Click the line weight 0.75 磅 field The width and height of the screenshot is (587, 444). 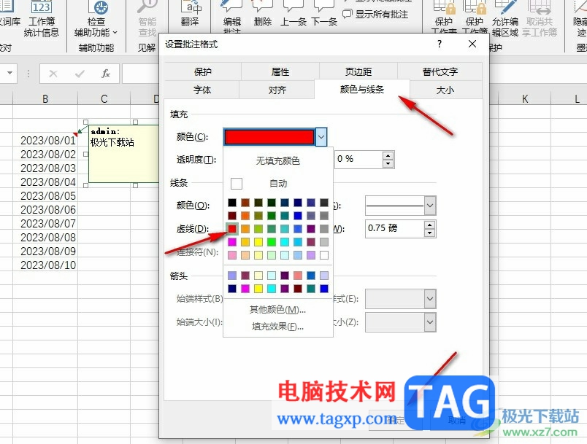(x=394, y=228)
